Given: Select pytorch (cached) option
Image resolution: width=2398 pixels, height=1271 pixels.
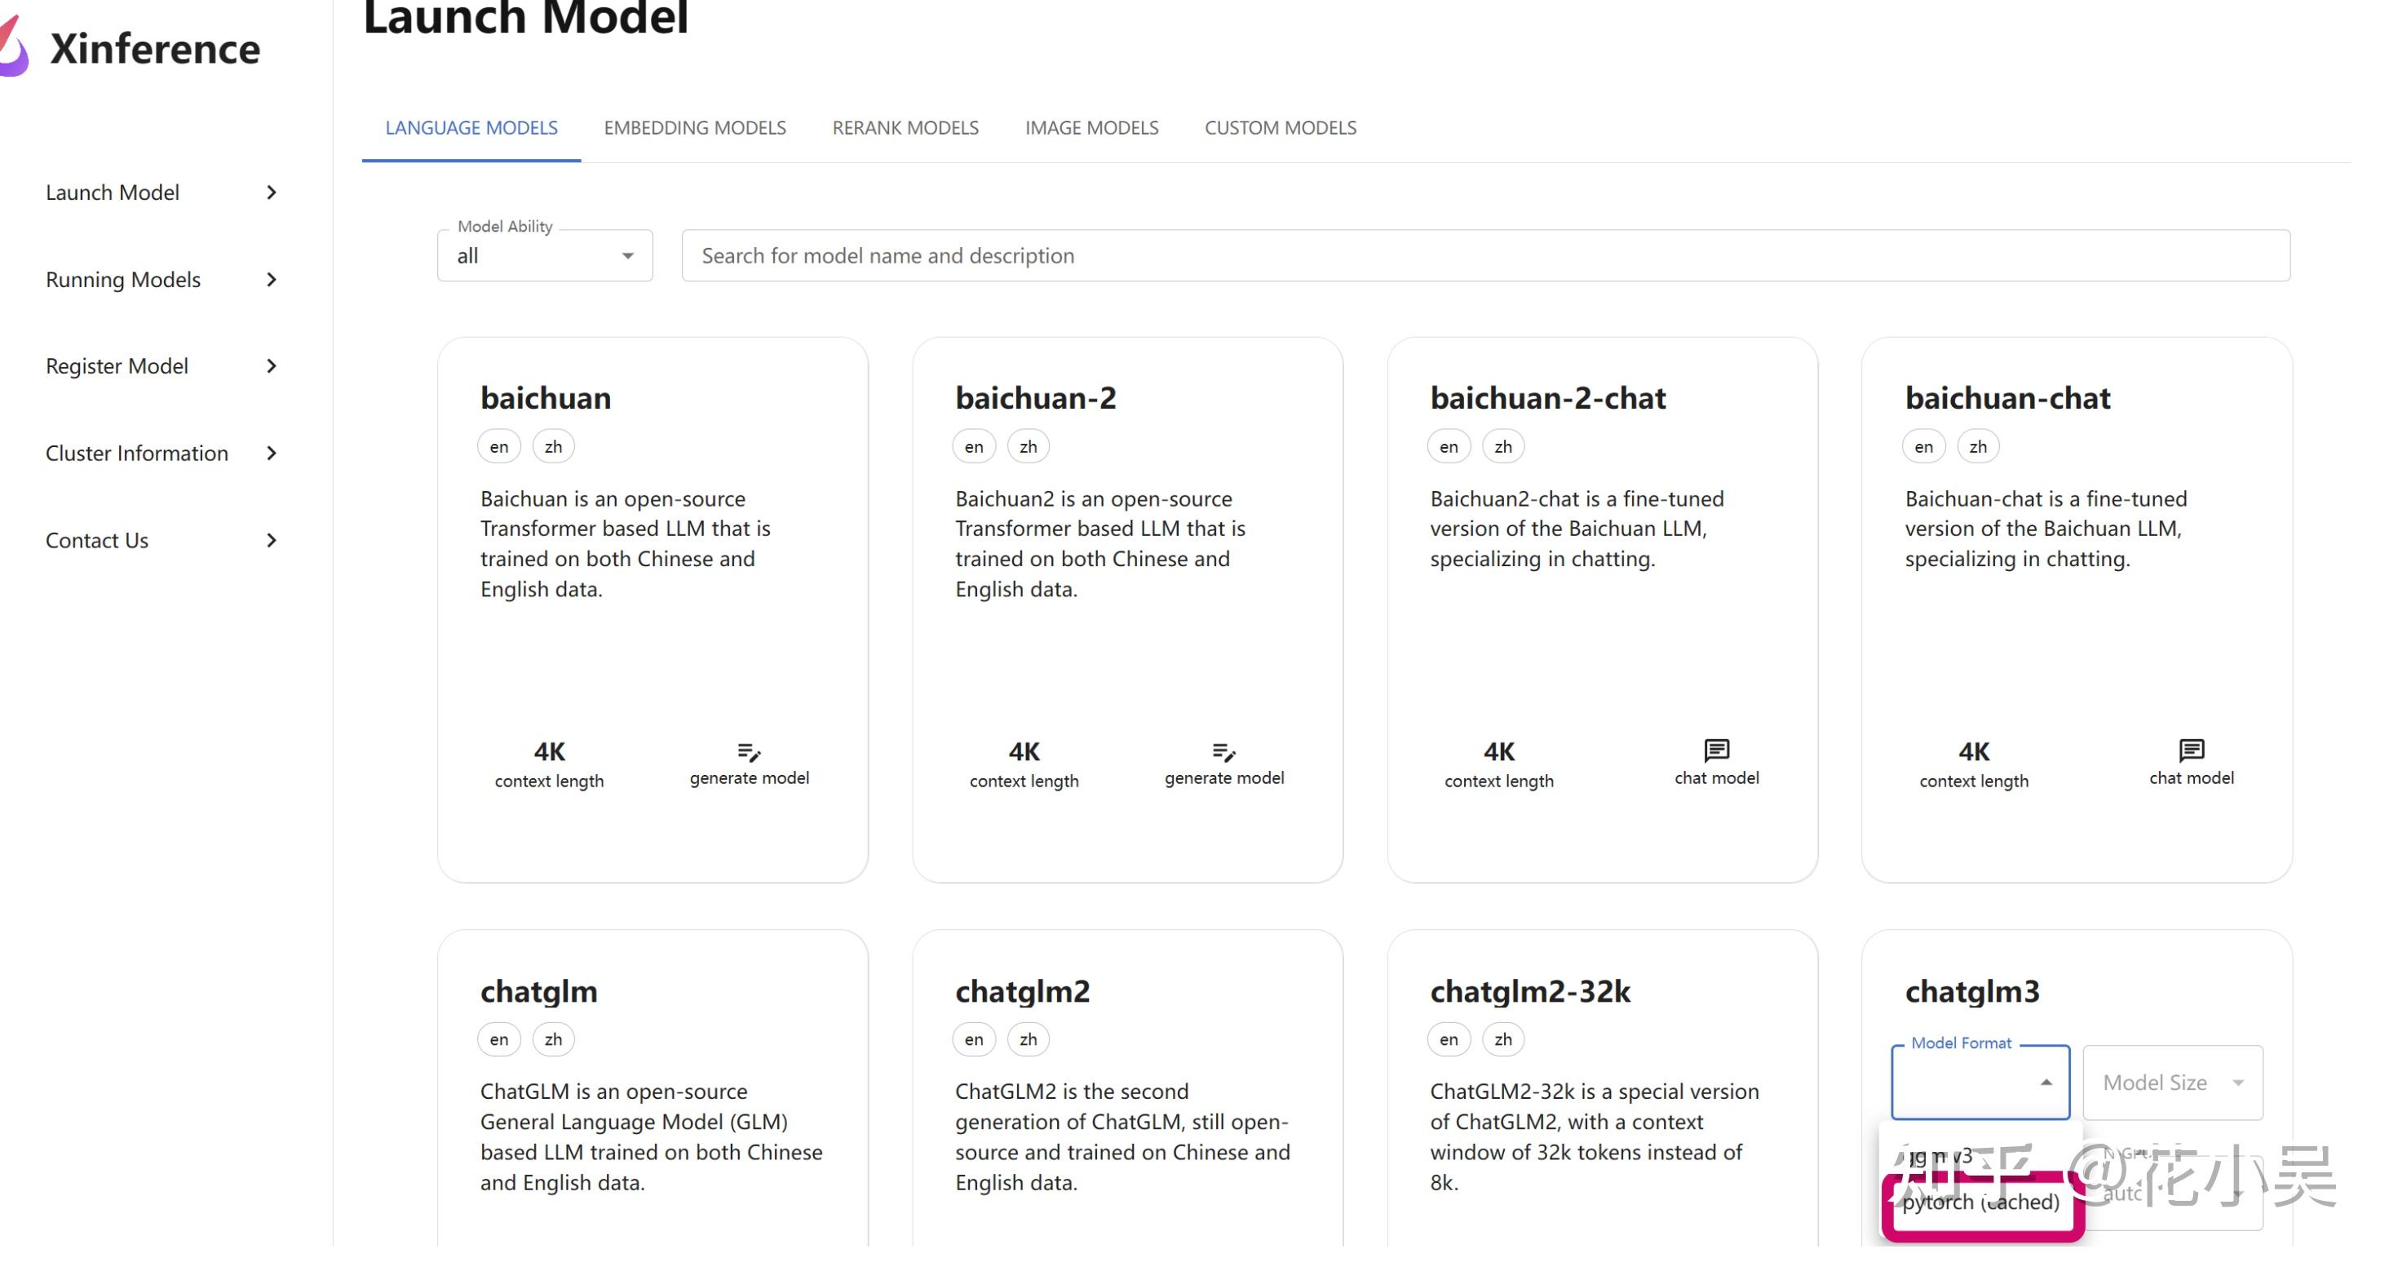Looking at the screenshot, I should (x=1982, y=1202).
